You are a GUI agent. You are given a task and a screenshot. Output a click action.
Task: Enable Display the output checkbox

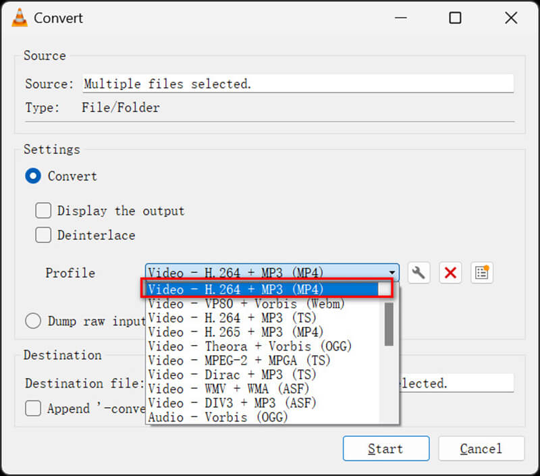[x=43, y=211]
